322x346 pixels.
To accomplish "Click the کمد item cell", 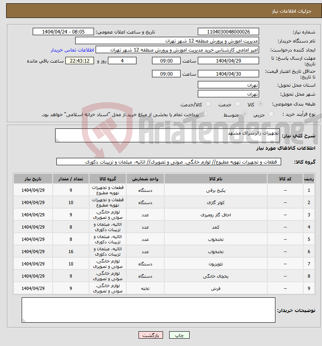I will (216, 227).
